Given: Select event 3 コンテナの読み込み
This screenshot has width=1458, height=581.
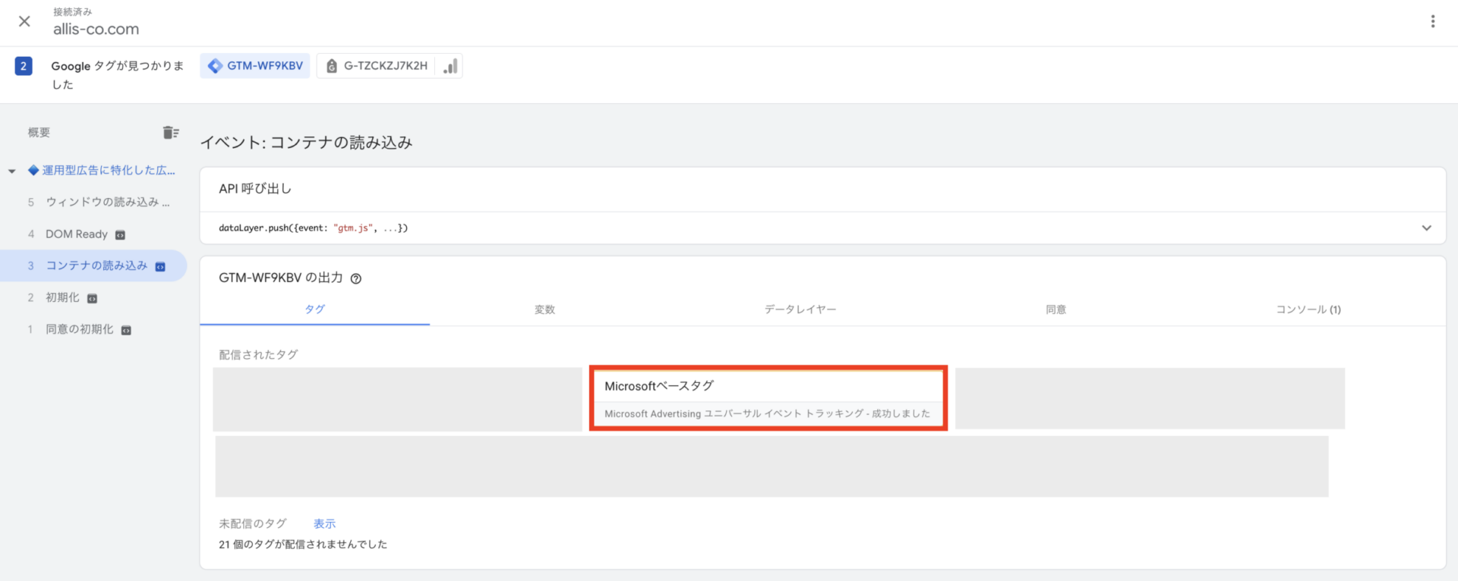Looking at the screenshot, I should pyautogui.click(x=93, y=266).
